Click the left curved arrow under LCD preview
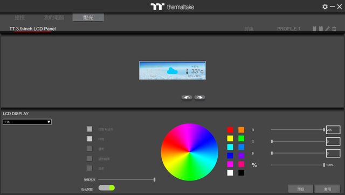 187,97
